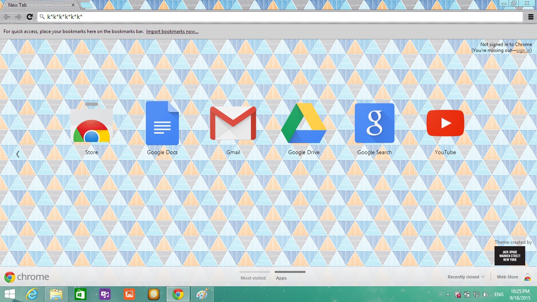Expand the Recently closed dropdown

(x=466, y=277)
